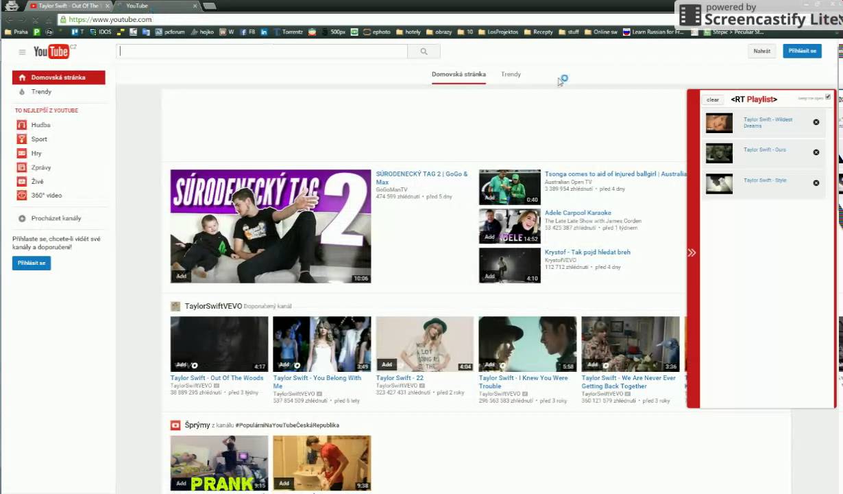Click the YouTube logo

coord(52,51)
